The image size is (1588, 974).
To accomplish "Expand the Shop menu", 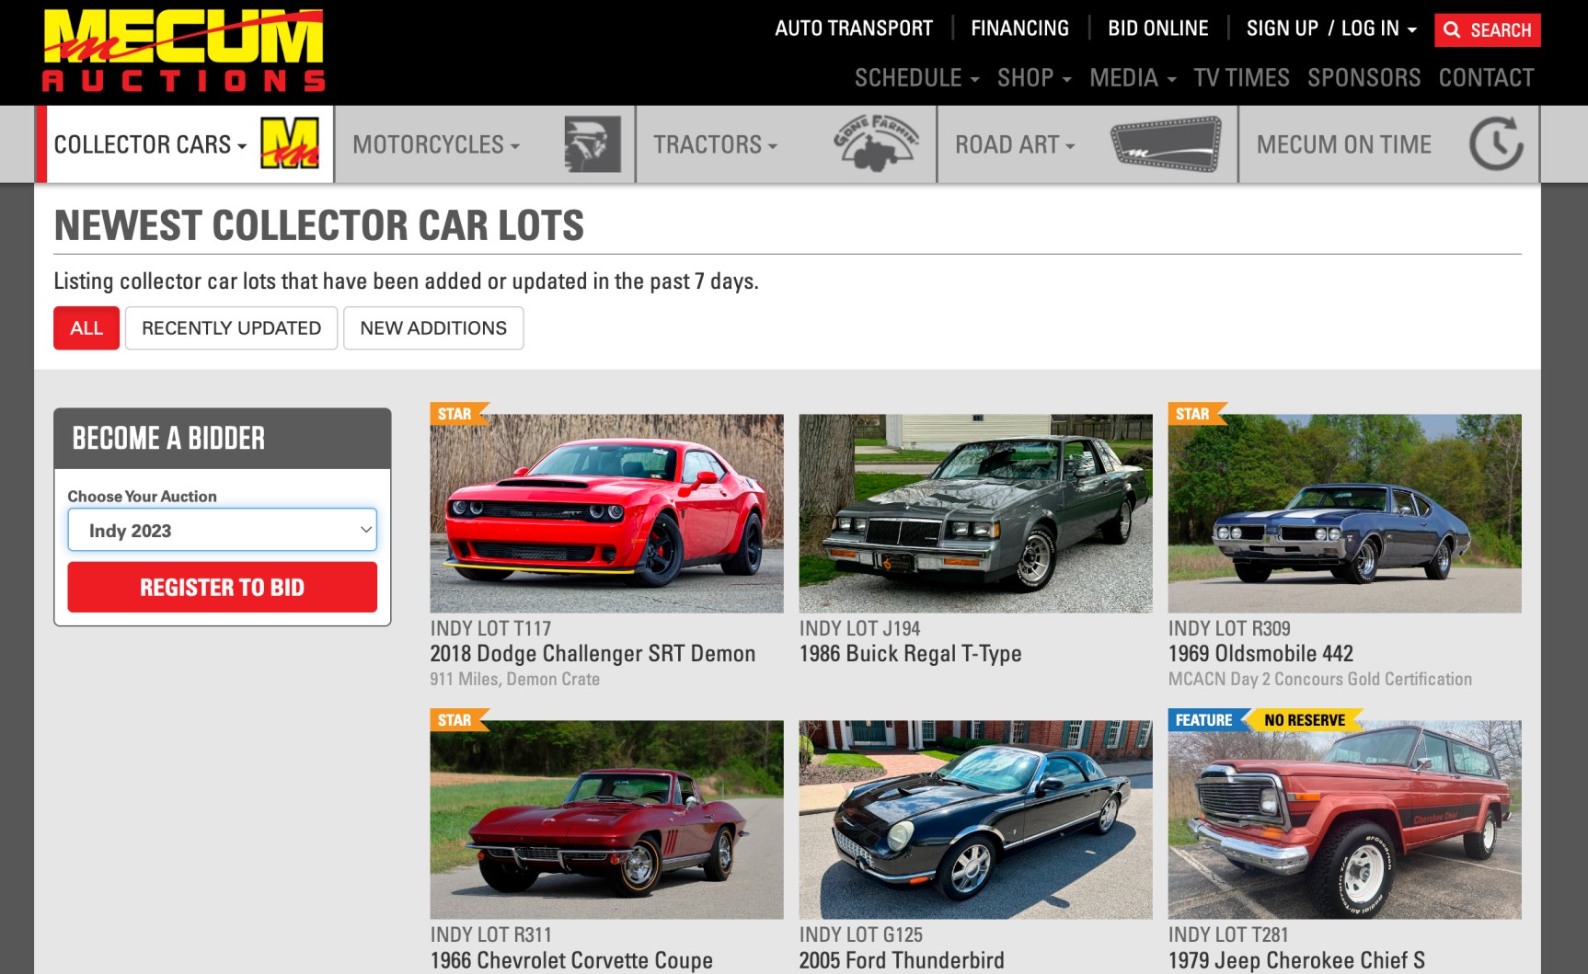I will click(x=1034, y=77).
